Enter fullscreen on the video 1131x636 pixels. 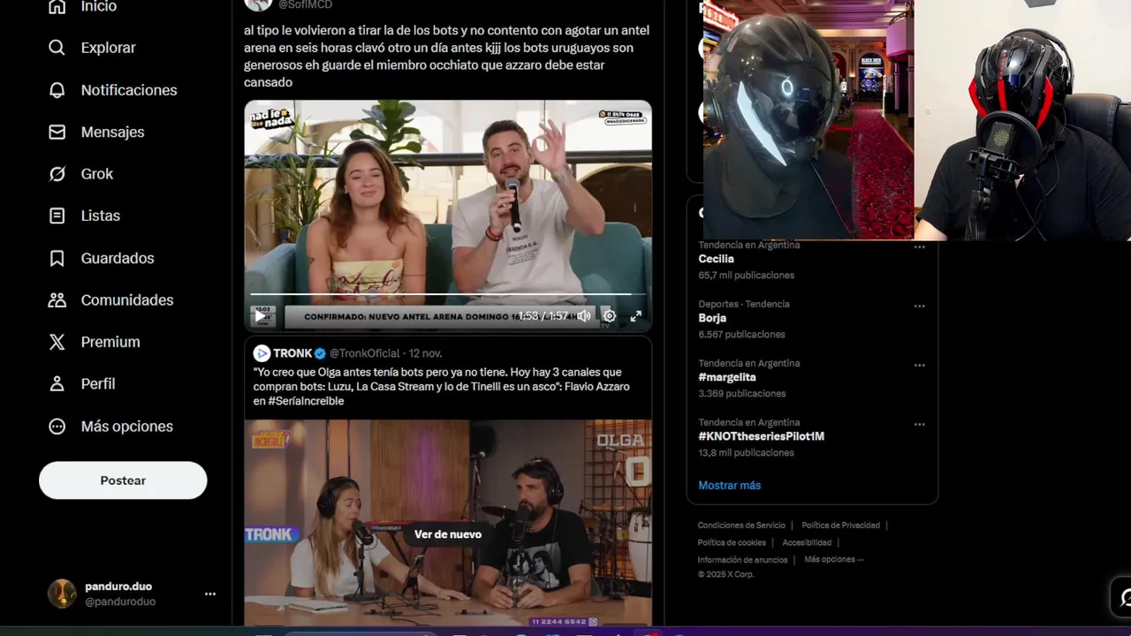(635, 315)
